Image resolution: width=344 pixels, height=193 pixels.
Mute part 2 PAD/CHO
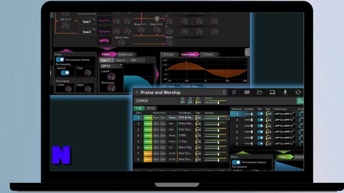pos(156,124)
